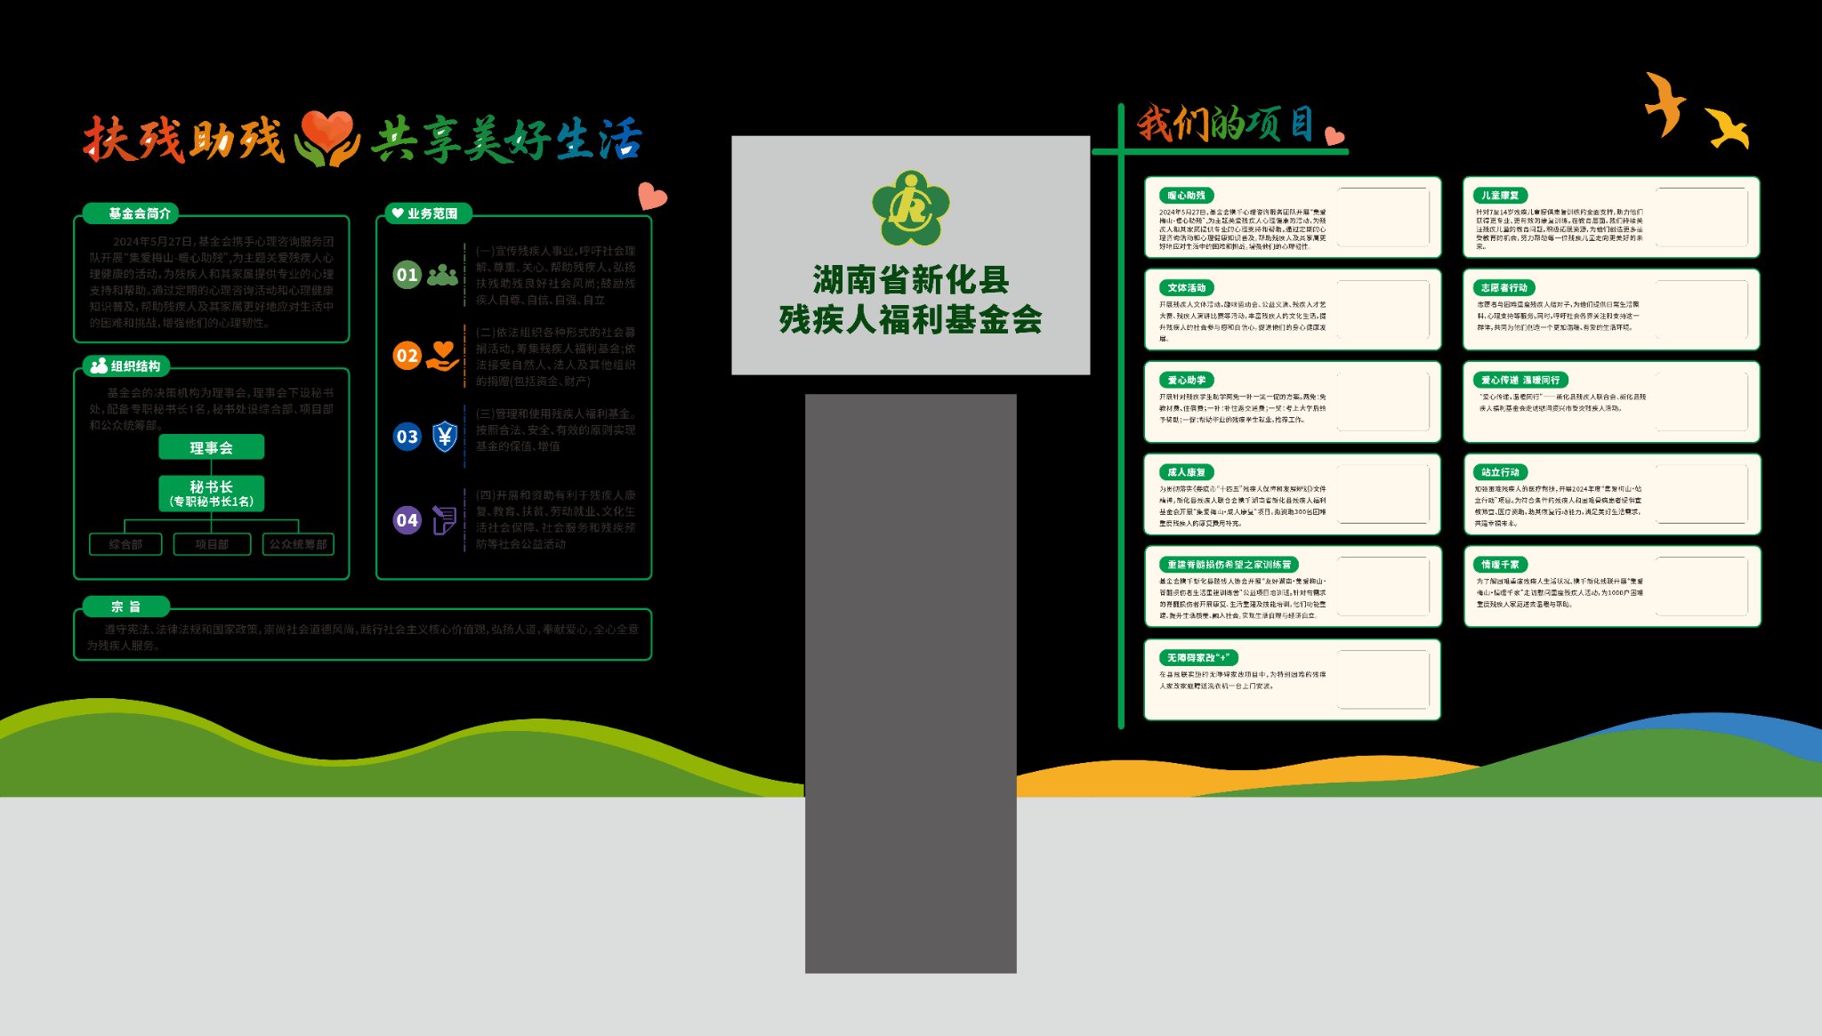The image size is (1822, 1036).
Task: Select the green 01 number badge
Action: [x=407, y=275]
